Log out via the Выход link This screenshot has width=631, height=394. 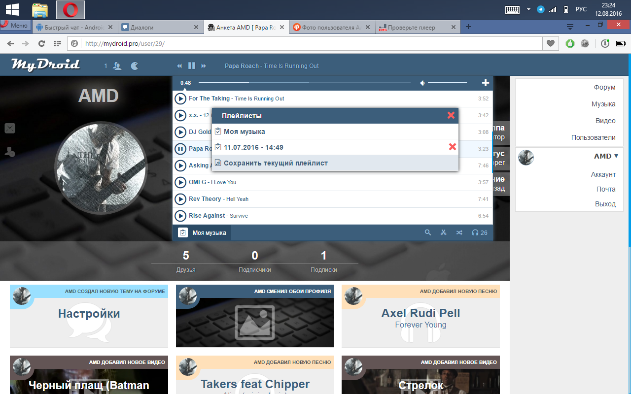coord(605,204)
